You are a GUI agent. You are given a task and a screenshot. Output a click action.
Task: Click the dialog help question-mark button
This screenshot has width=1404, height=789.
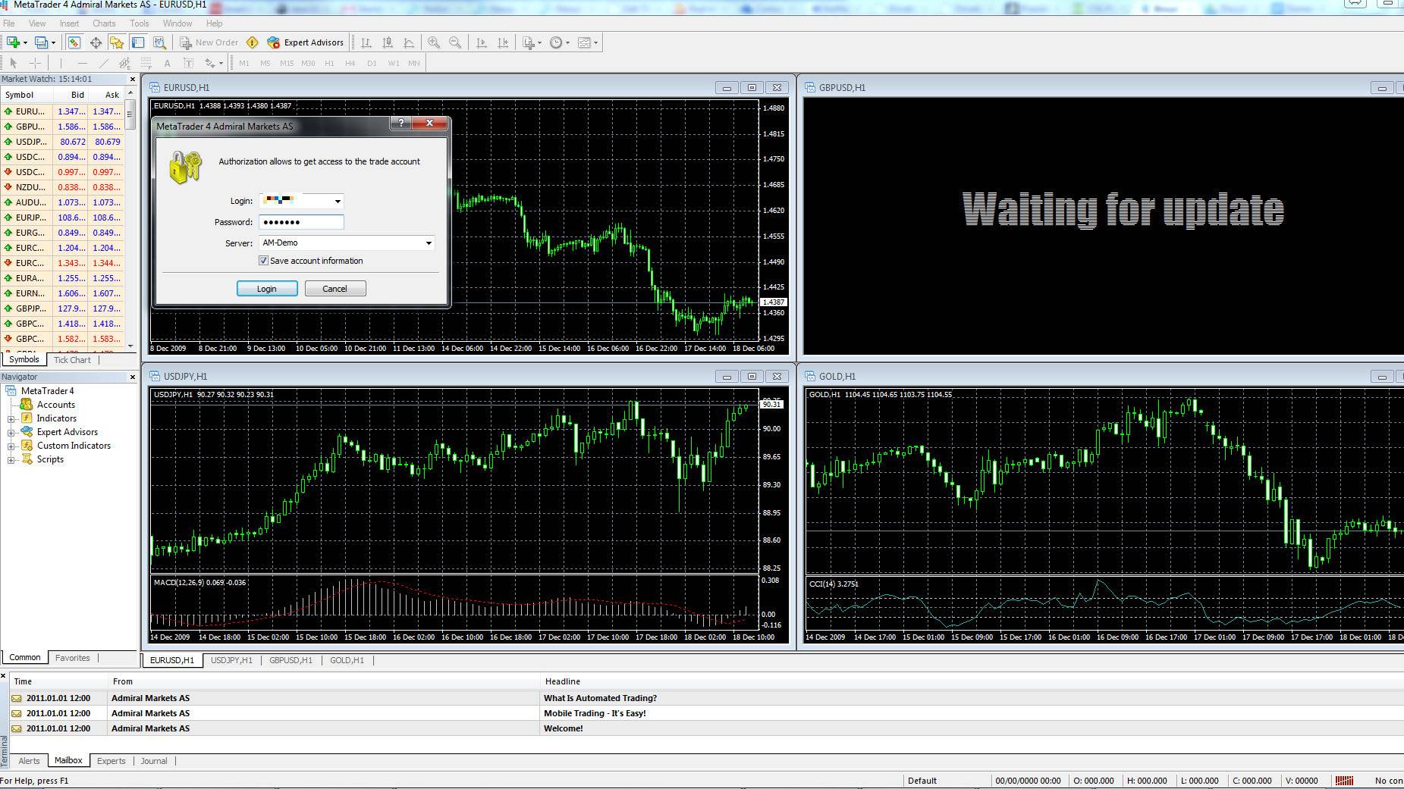click(401, 123)
